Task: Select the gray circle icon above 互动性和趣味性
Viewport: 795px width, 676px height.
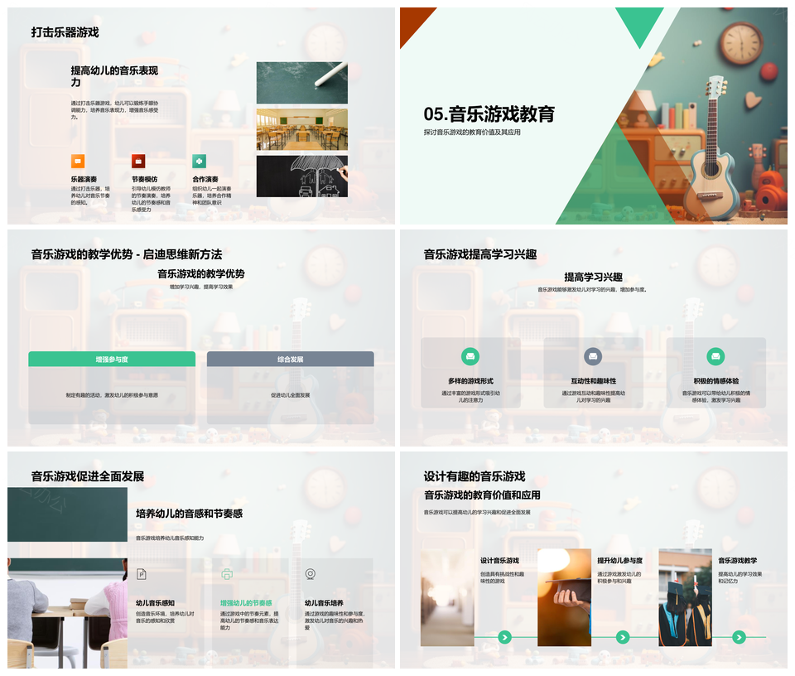Action: click(593, 356)
